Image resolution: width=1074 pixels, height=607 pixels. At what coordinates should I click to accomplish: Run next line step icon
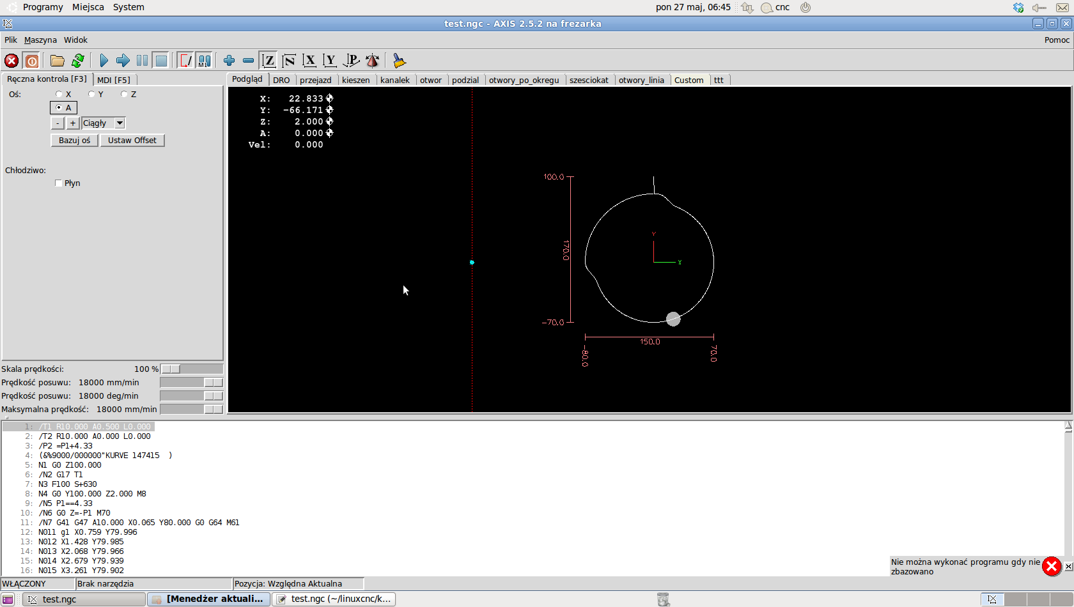point(123,61)
